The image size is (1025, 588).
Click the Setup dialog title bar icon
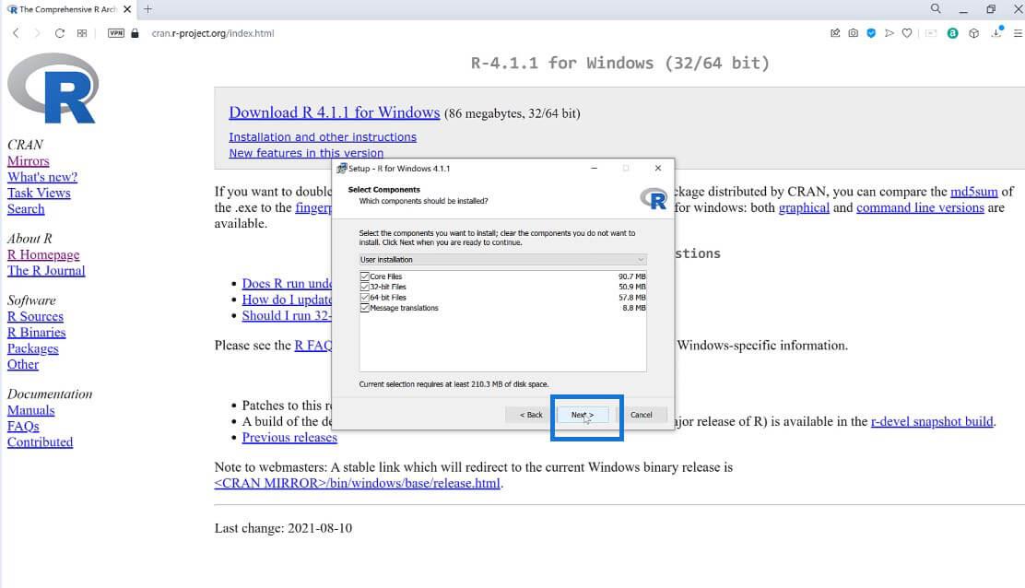pyautogui.click(x=341, y=168)
